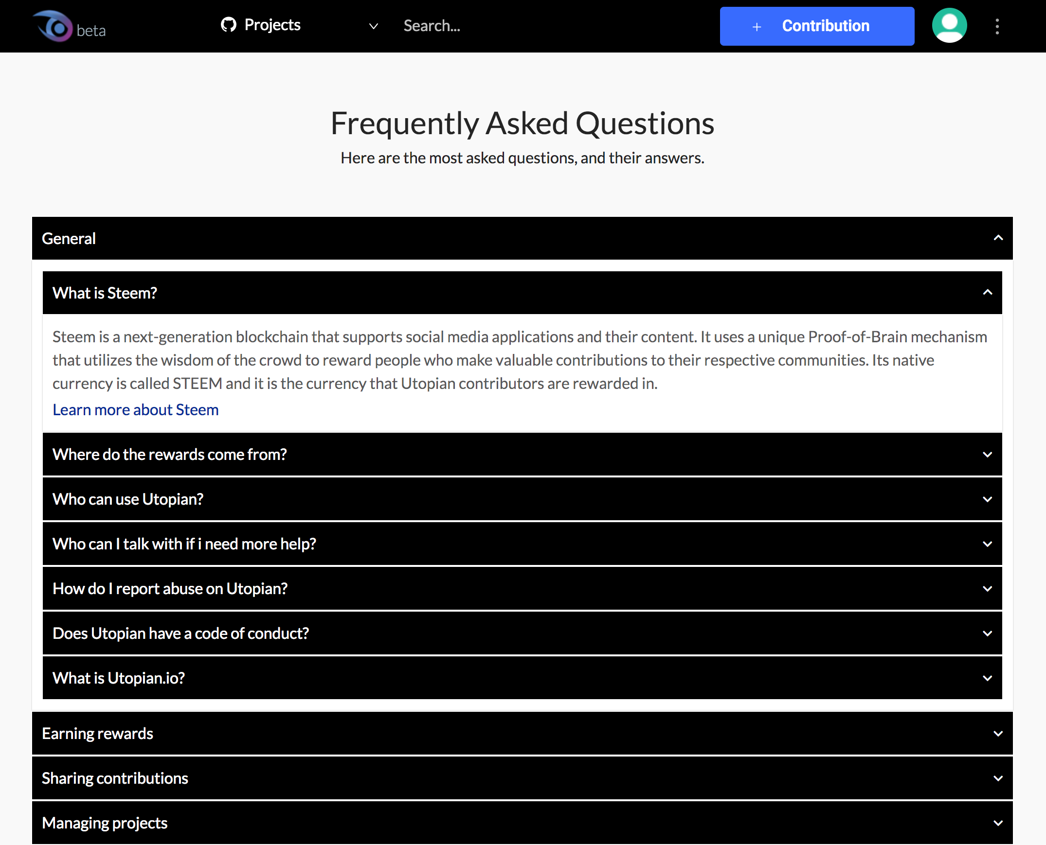Image resolution: width=1046 pixels, height=845 pixels.
Task: Click the blue Contribution button
Action: (x=817, y=26)
